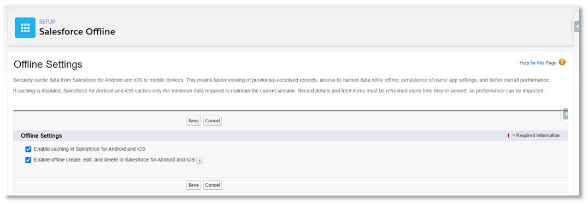This screenshot has height=207, width=588.
Task: Click 'Enable offline create, edit, and delete' label
Action: (x=114, y=159)
